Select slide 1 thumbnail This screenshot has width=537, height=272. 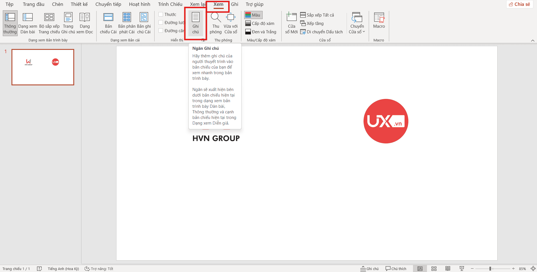(43, 67)
